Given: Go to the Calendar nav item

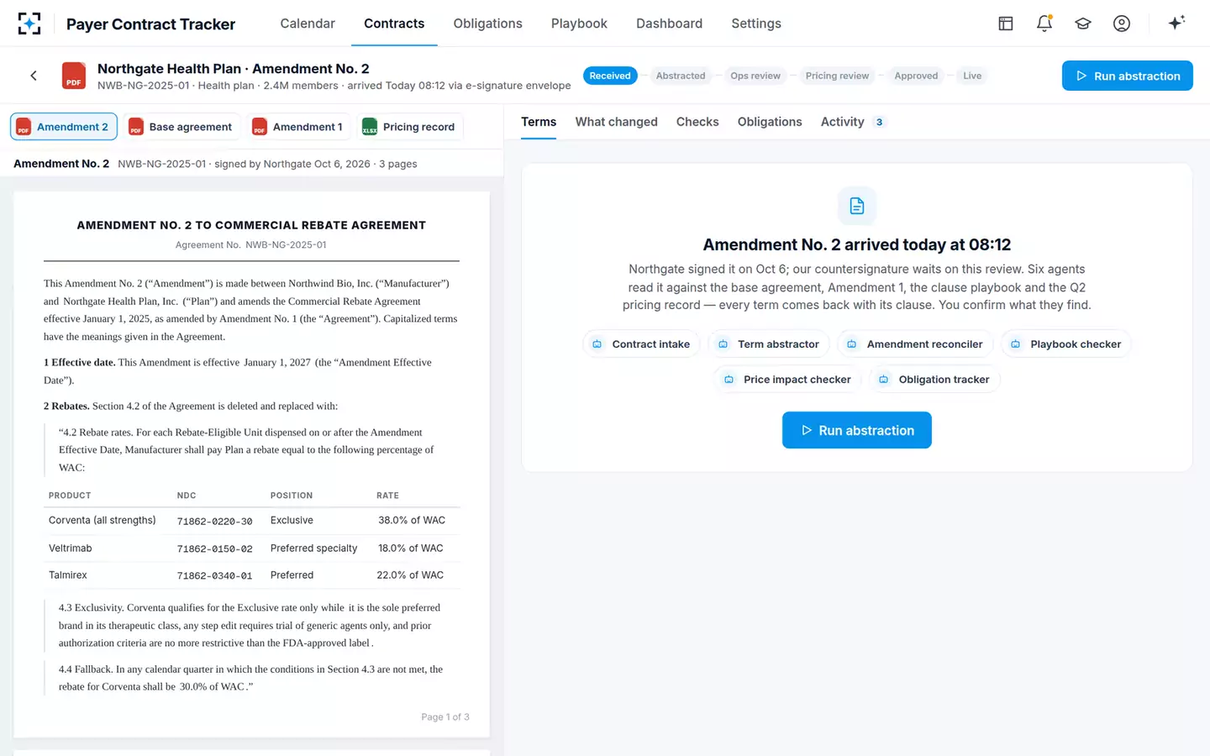Looking at the screenshot, I should (308, 24).
